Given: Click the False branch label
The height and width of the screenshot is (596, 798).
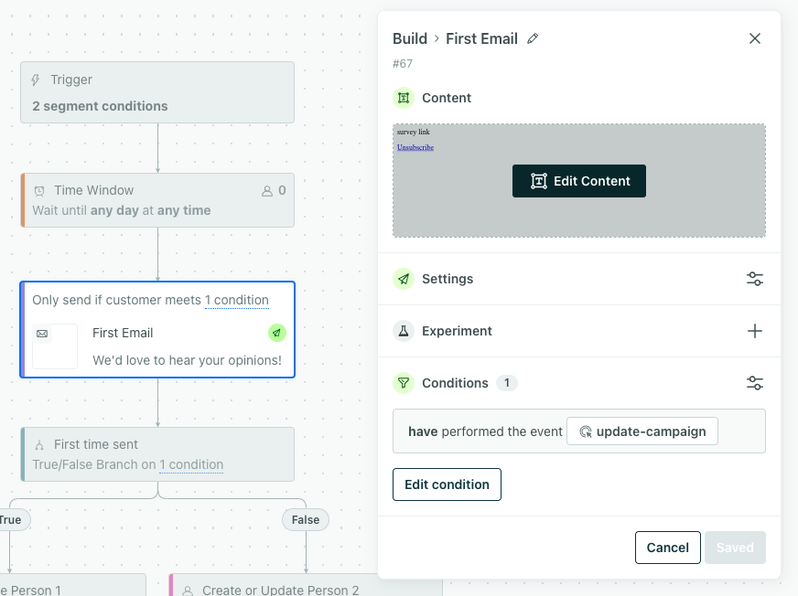Looking at the screenshot, I should (x=306, y=520).
